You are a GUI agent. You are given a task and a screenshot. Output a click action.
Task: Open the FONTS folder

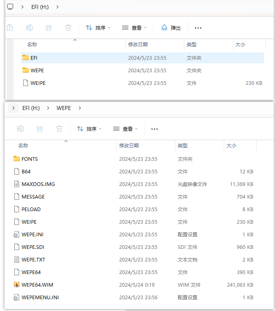point(29,159)
